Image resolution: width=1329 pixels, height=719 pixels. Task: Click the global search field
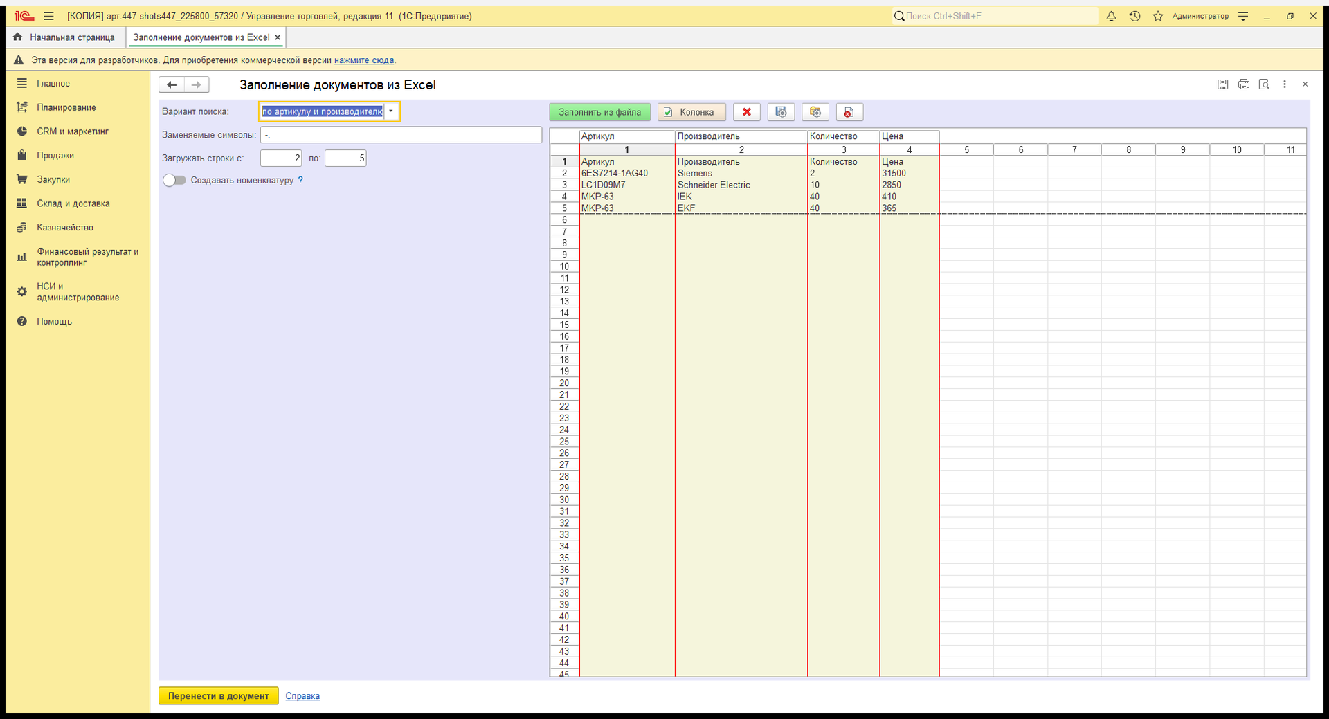[995, 16]
